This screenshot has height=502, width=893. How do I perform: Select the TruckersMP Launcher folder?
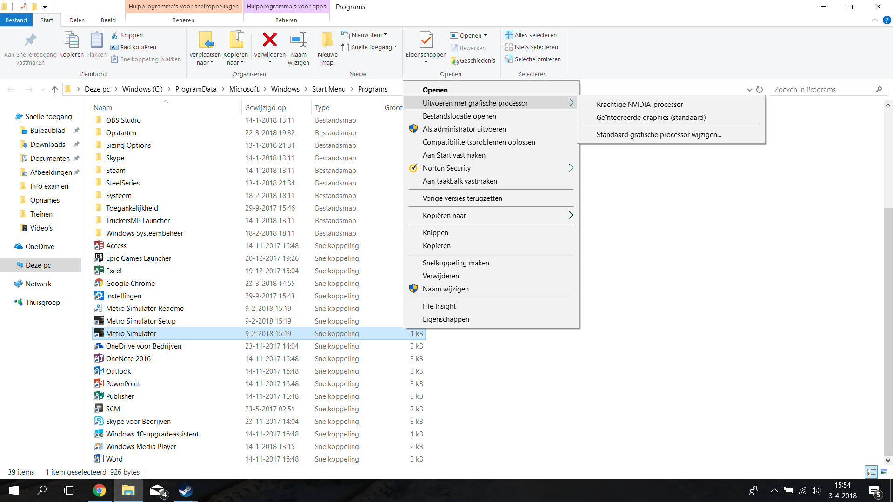pos(138,220)
